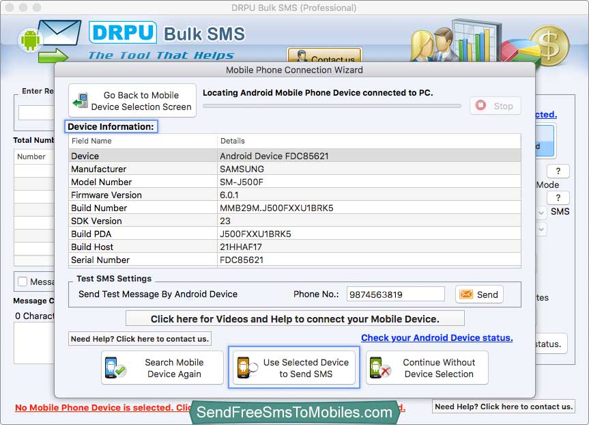Select the SDK Version row
Image resolution: width=589 pixels, height=425 pixels.
pyautogui.click(x=295, y=221)
